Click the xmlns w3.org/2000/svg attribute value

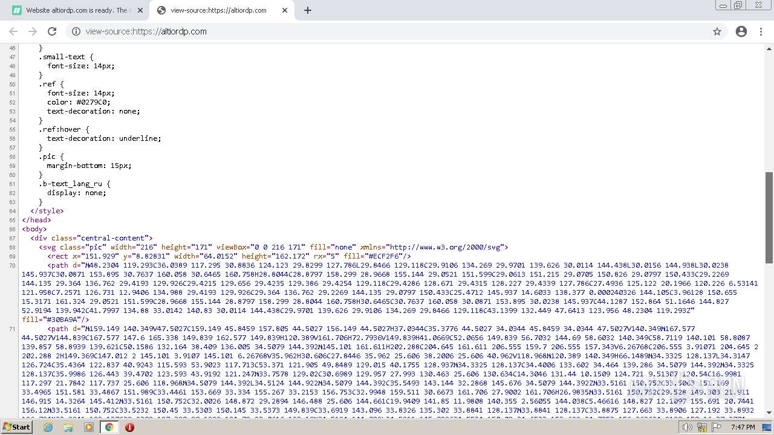446,247
